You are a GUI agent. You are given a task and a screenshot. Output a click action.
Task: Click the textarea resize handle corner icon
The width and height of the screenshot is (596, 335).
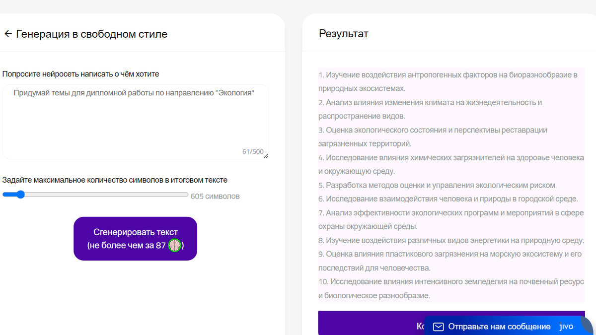point(266,155)
